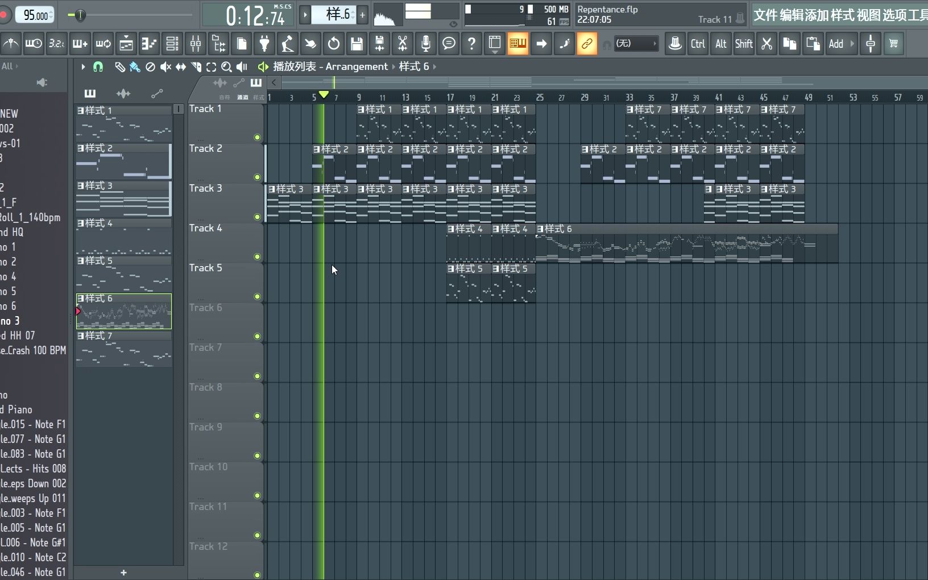The height and width of the screenshot is (580, 928).
Task: Open the help question mark
Action: click(471, 44)
